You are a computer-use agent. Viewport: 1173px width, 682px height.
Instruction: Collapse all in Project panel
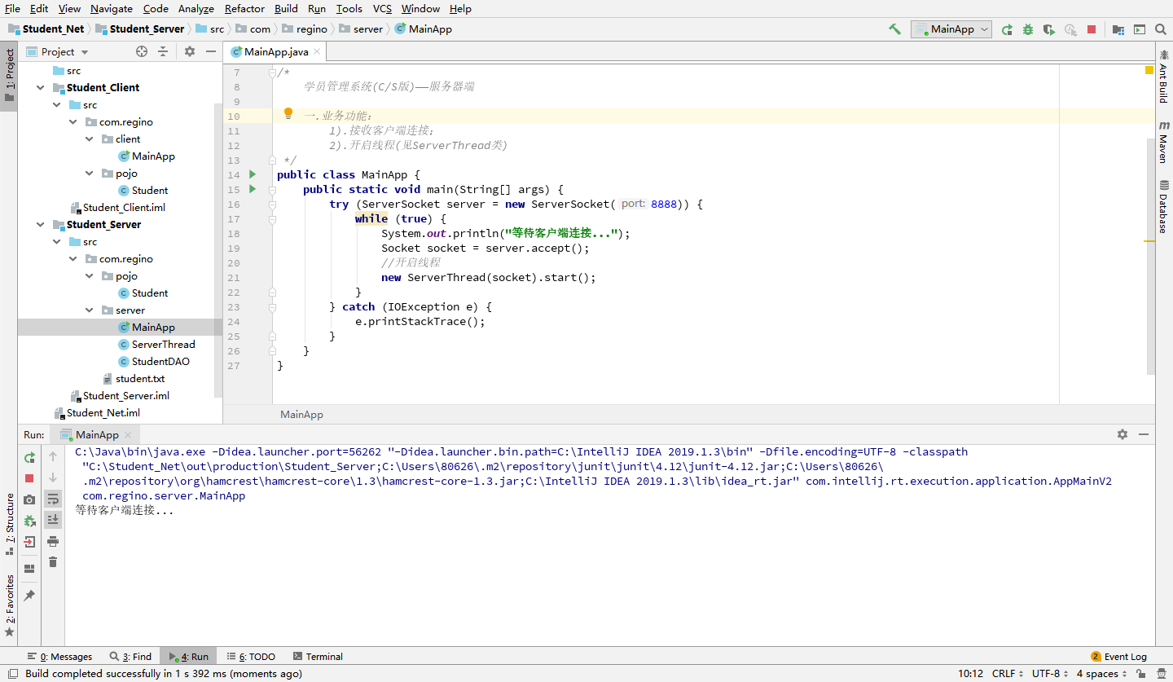coord(163,51)
